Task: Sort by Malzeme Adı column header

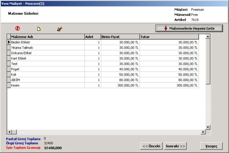Action: pos(48,37)
